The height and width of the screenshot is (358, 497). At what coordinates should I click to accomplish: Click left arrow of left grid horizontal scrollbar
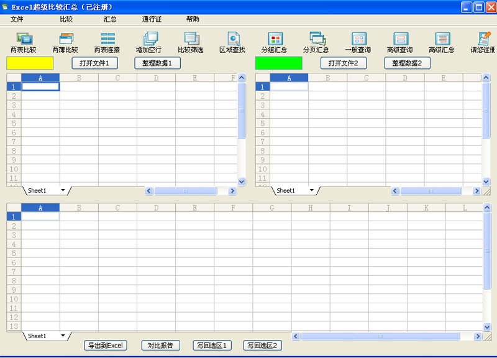click(x=149, y=191)
